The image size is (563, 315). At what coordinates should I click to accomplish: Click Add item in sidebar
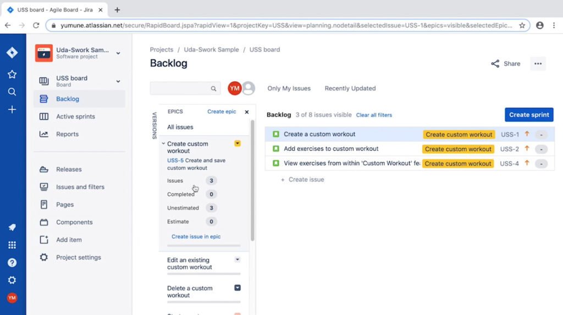click(x=80, y=240)
